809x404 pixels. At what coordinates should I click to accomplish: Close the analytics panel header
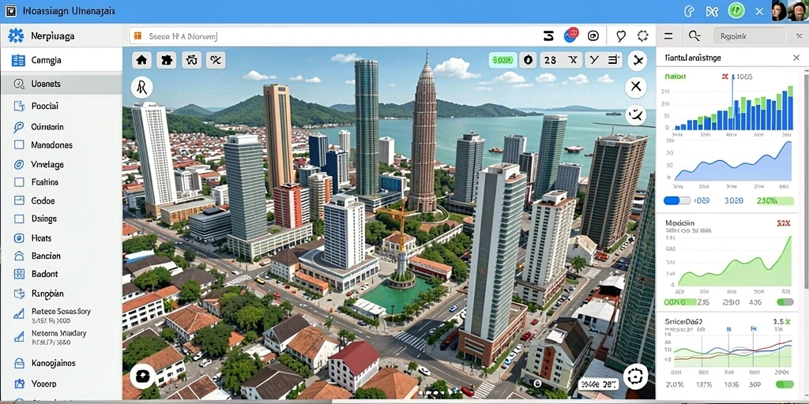(x=796, y=58)
